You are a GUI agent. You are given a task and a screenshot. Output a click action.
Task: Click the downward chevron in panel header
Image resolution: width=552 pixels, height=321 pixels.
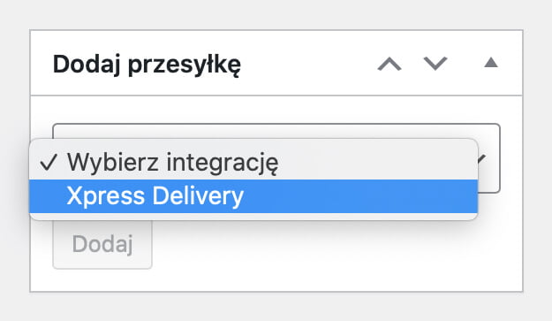pos(435,64)
